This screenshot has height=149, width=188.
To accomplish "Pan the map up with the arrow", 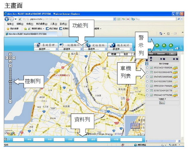I will [x=10, y=54].
